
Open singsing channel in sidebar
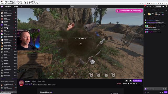click(x=9, y=28)
